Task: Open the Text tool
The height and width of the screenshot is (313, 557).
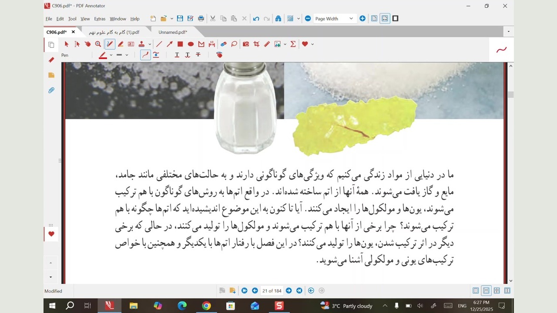Action: pos(131,44)
